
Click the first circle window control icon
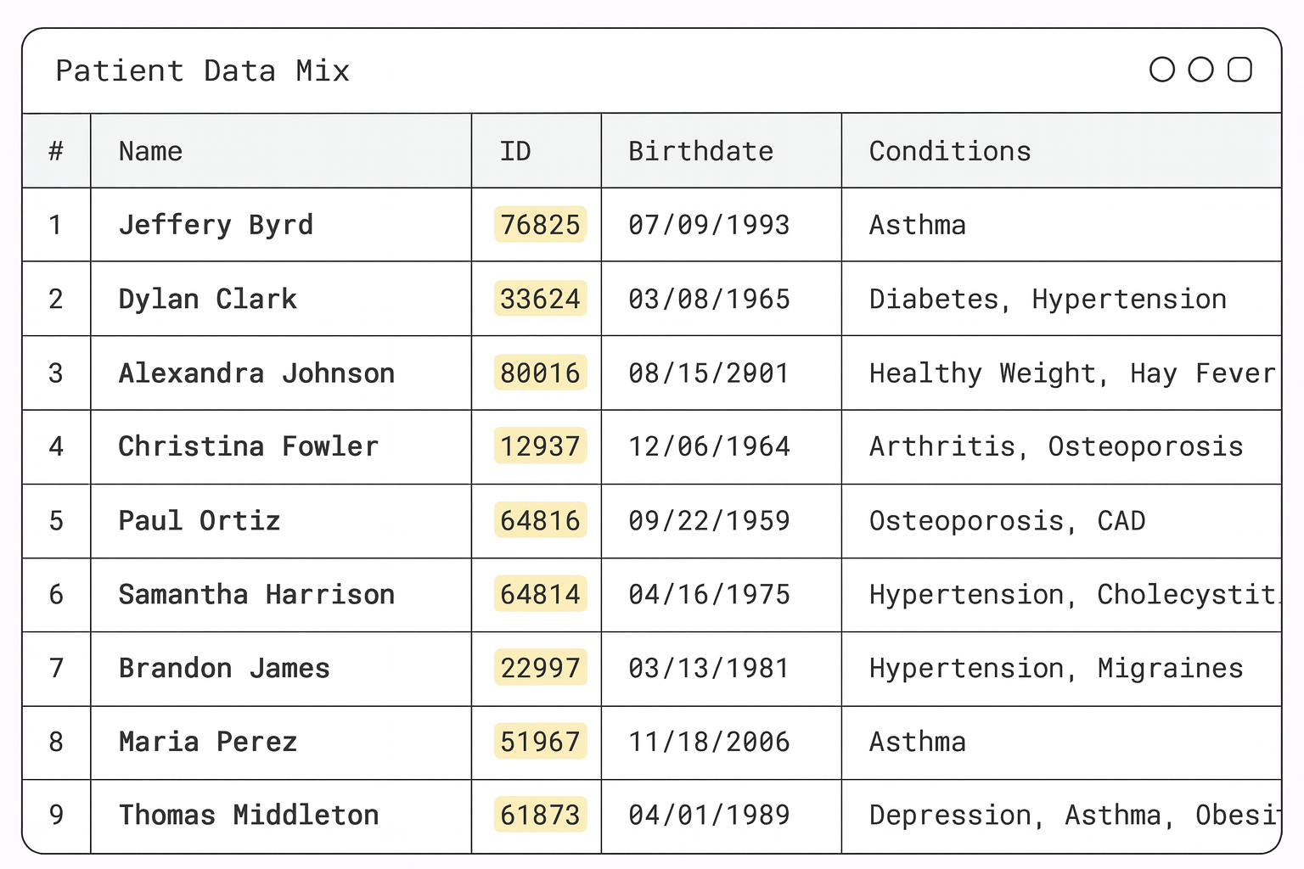[1162, 70]
